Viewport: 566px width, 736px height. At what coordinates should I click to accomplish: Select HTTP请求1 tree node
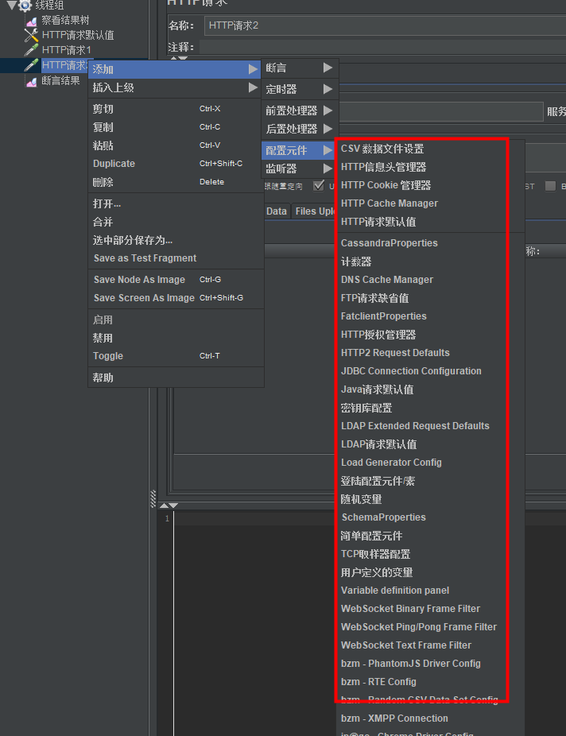66,50
